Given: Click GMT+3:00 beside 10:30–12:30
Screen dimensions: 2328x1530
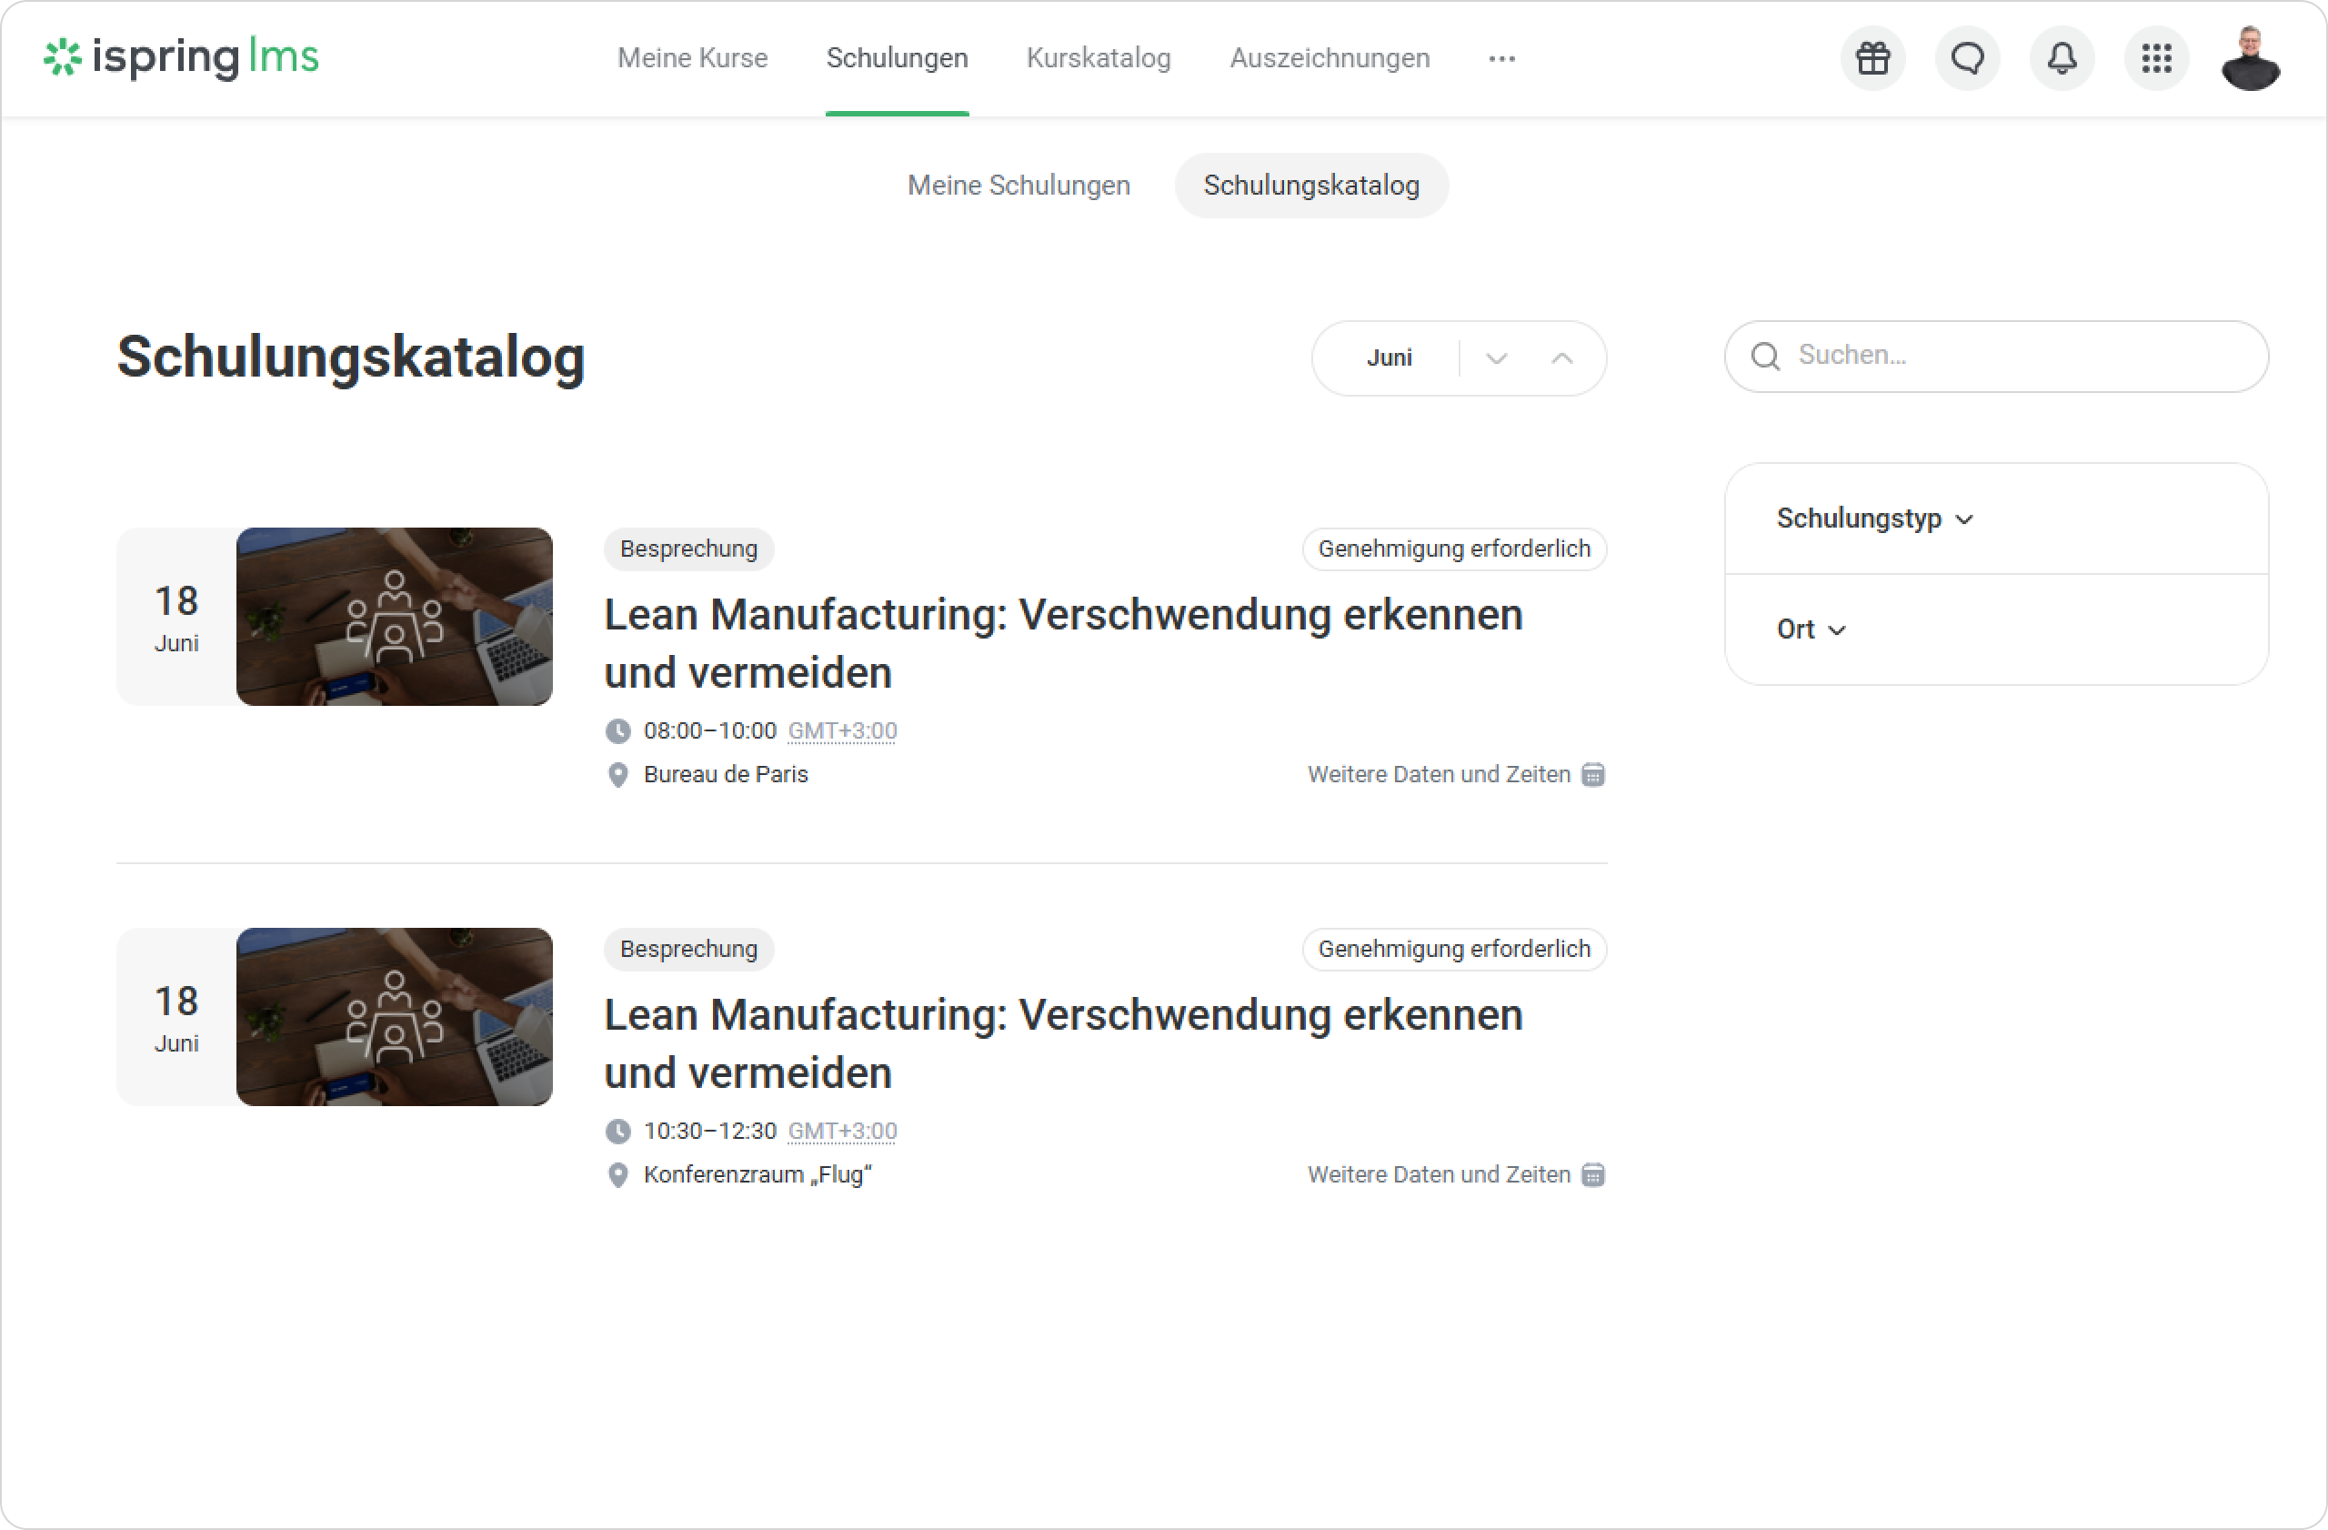Looking at the screenshot, I should [842, 1131].
